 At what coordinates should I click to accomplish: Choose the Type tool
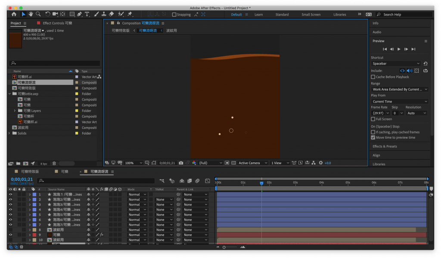[x=87, y=14]
